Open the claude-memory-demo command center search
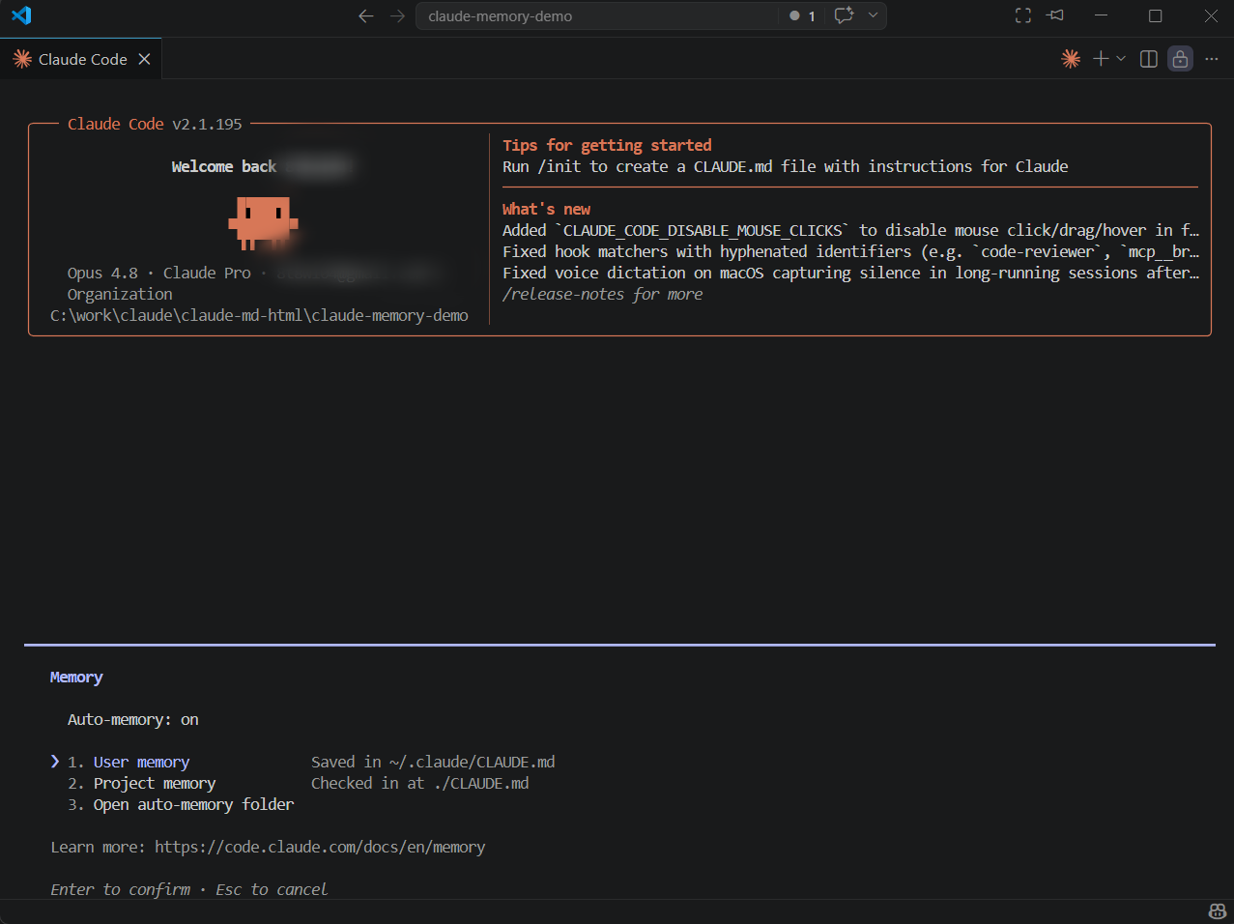Screen dimensions: 1234x924 pos(596,15)
